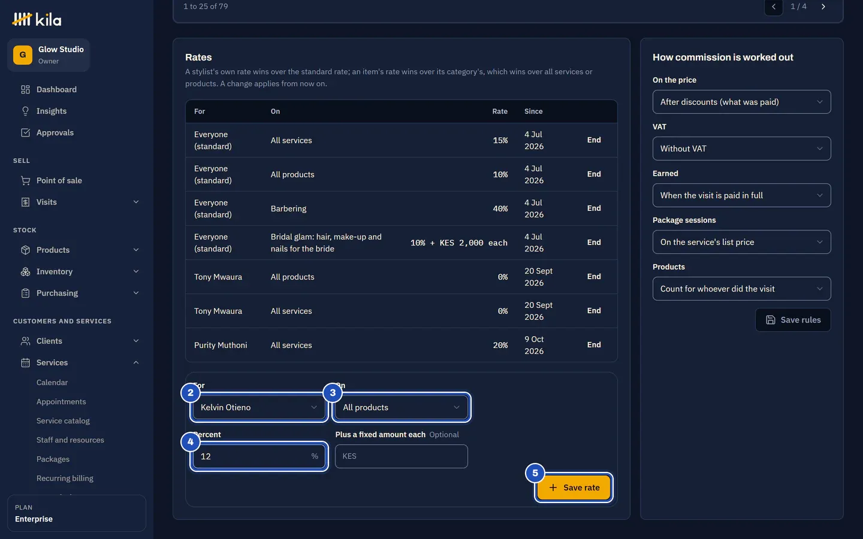
Task: Click the Percent input field
Action: pyautogui.click(x=259, y=456)
